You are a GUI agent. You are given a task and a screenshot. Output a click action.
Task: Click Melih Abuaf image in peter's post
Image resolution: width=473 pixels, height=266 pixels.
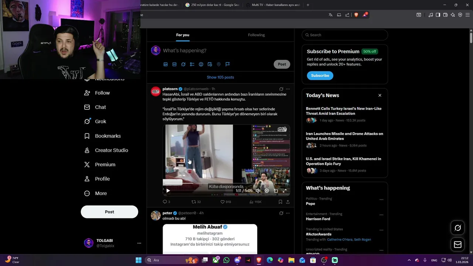point(210,239)
